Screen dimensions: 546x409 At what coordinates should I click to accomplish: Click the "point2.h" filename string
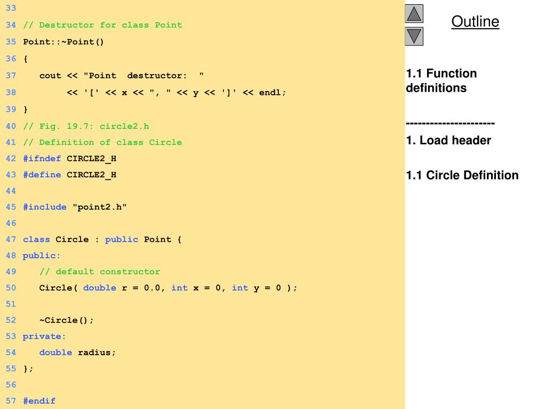pos(100,207)
